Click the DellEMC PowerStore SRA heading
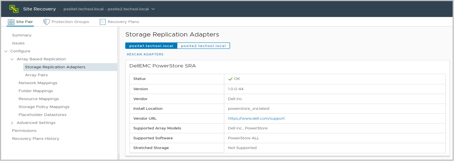 pyautogui.click(x=162, y=66)
